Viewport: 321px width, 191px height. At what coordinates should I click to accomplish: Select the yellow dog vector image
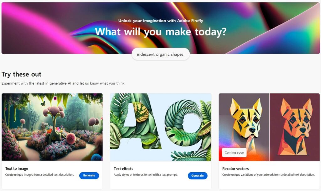pos(244,127)
